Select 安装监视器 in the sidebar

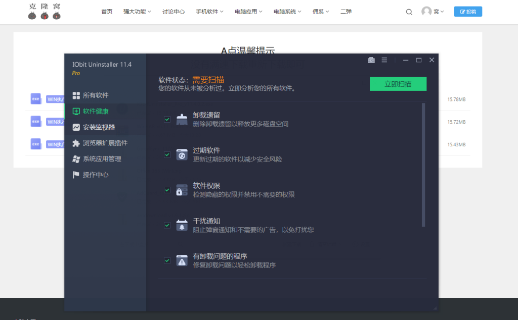pyautogui.click(x=105, y=127)
